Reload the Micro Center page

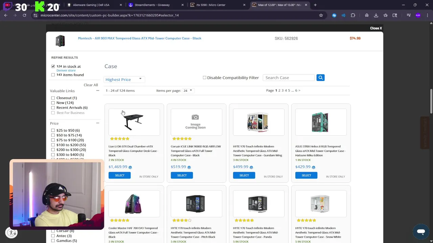24,15
